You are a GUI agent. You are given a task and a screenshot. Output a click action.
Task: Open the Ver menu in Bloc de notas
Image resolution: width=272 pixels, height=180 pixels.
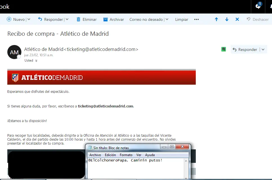point(139,155)
